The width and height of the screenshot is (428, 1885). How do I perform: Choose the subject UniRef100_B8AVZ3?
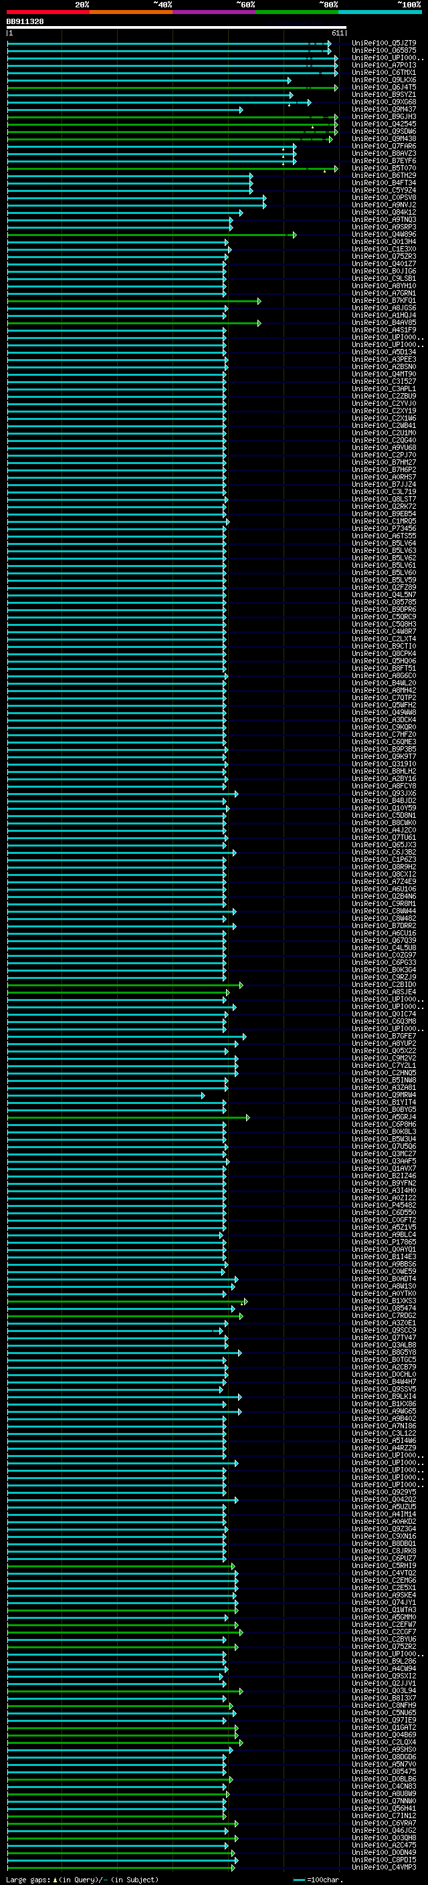click(x=384, y=154)
